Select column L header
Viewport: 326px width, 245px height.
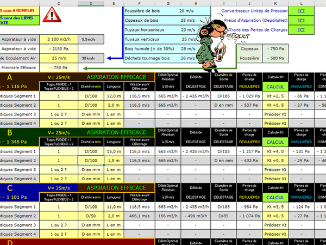pyautogui.click(x=302, y=3)
